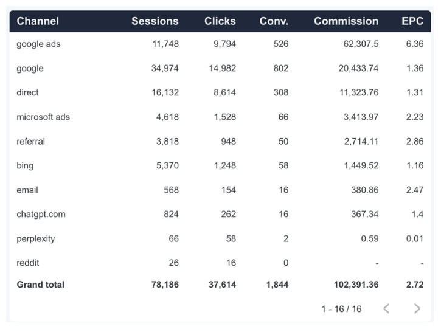Select the google channel cell
Image resolution: width=441 pixels, height=332 pixels.
click(x=30, y=68)
